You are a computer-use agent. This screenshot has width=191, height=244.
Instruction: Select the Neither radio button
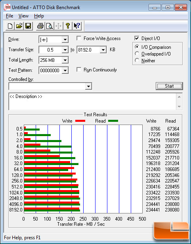pos(137,60)
